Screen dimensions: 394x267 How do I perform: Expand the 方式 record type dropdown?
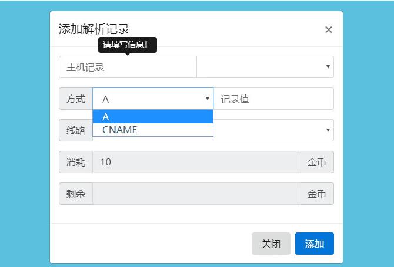pyautogui.click(x=152, y=99)
